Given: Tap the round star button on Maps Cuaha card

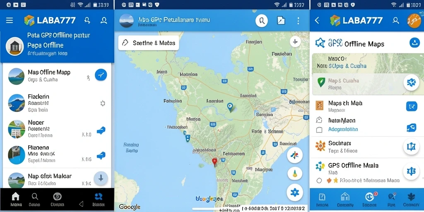Looking at the screenshot, I should [x=411, y=82].
